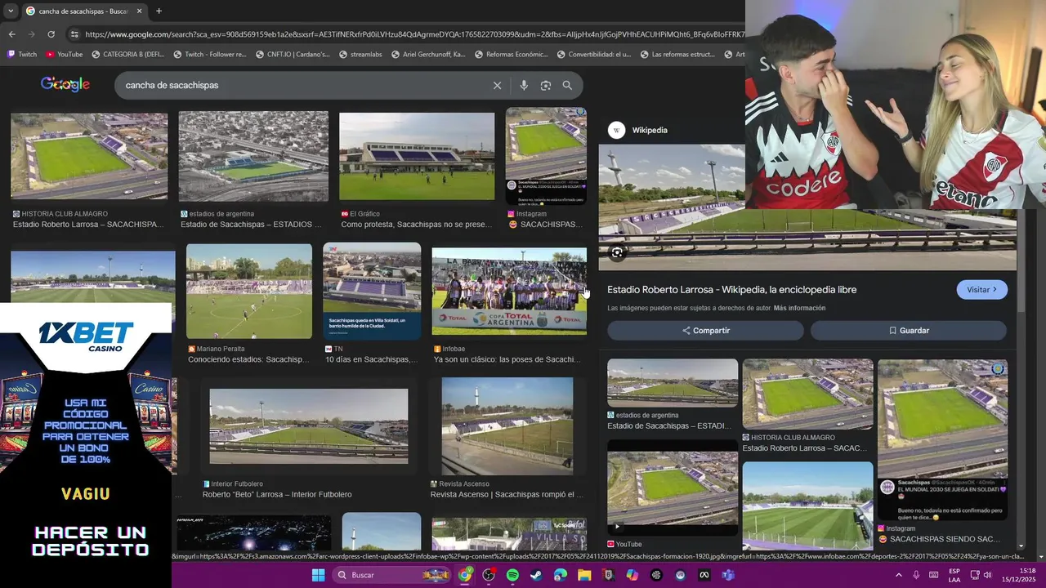Click the 1XBET Casino logo
Screen dimensions: 1046x588
[86, 336]
